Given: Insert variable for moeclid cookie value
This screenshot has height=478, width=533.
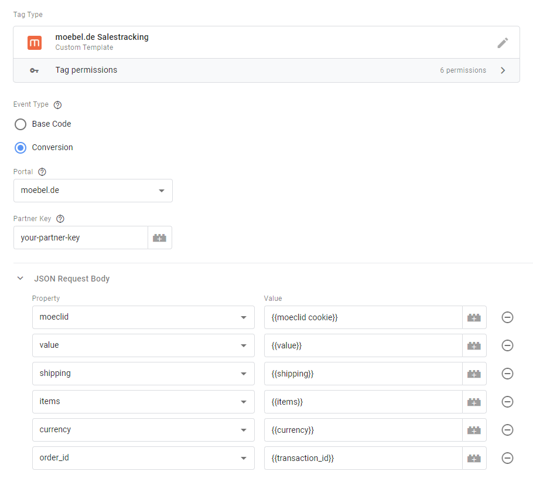Looking at the screenshot, I should pos(474,318).
